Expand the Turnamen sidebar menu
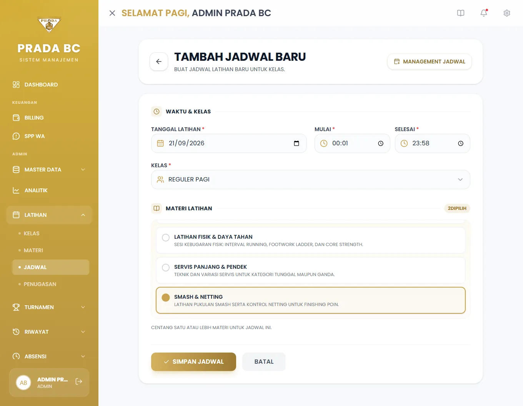 tap(49, 307)
